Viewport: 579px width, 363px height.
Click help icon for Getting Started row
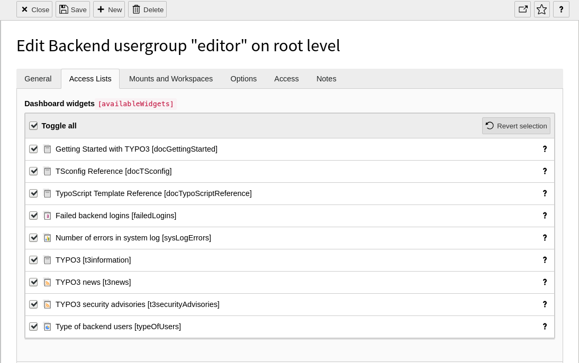545,149
